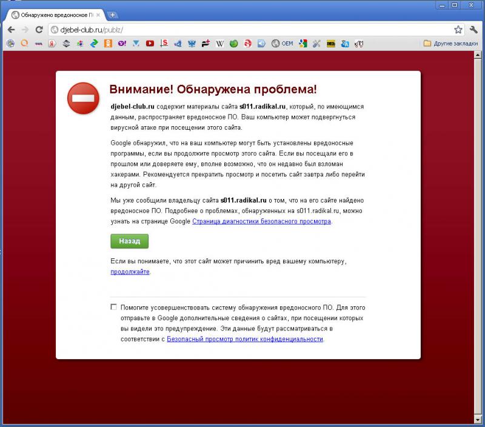Open Безопасный просмотр политик конфиденциальности link
The width and height of the screenshot is (485, 427).
(245, 339)
